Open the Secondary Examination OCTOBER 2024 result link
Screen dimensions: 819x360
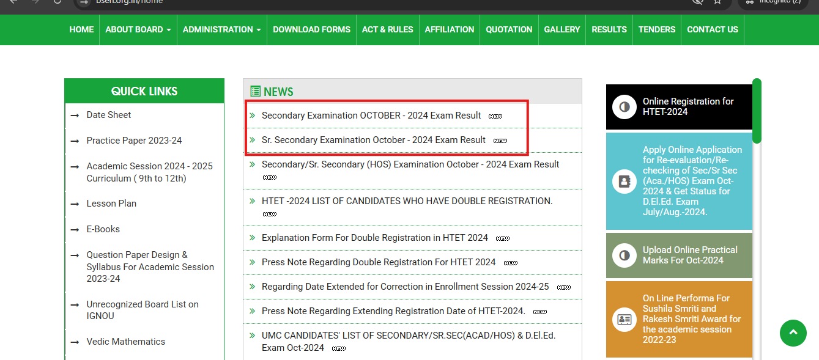[x=372, y=115]
